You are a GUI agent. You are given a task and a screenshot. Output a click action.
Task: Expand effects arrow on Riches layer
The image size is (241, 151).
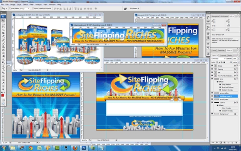coord(237,66)
